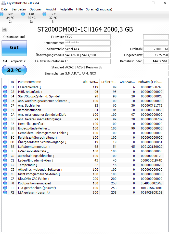Open the Ansicht menu
This screenshot has width=169, height=234.
51,9
